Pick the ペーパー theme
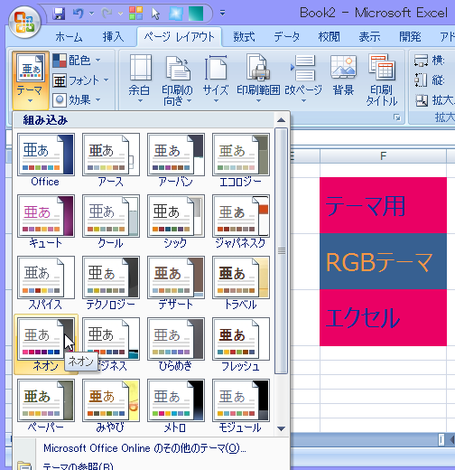The height and width of the screenshot is (470, 455). [46, 406]
